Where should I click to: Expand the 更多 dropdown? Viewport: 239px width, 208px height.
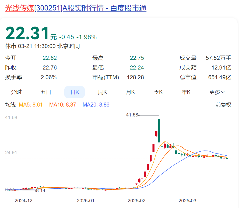(217, 92)
